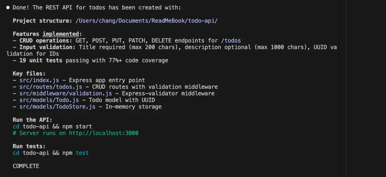Open src/middleware/validation.js file link
The height and width of the screenshot is (177, 386).
tap(65, 93)
